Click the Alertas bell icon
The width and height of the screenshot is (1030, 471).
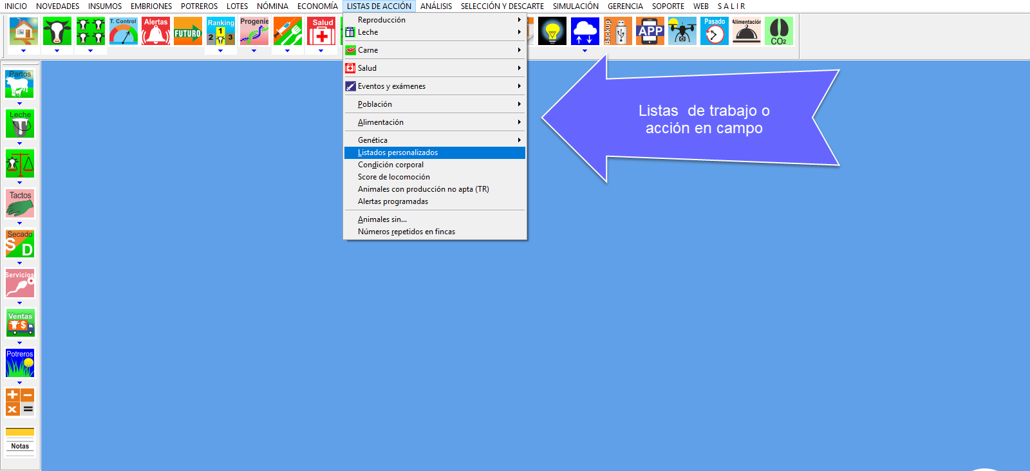156,31
